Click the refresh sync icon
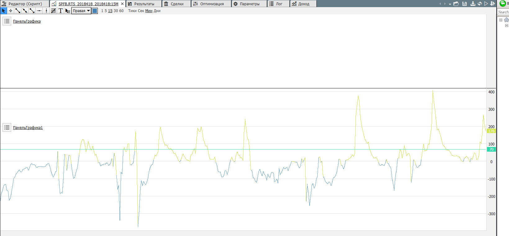The image size is (509, 236). [480, 4]
